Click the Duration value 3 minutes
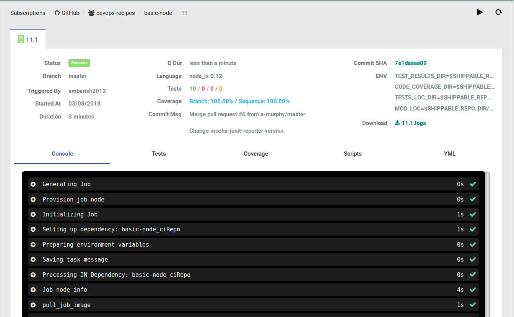The image size is (514, 317). point(81,117)
